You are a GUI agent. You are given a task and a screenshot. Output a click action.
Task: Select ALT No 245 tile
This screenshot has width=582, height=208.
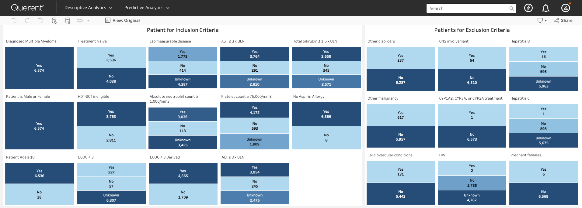click(255, 183)
